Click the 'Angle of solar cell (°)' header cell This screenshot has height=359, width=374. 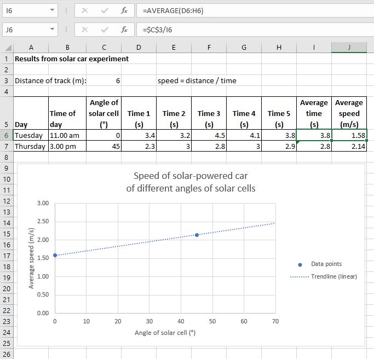click(103, 113)
